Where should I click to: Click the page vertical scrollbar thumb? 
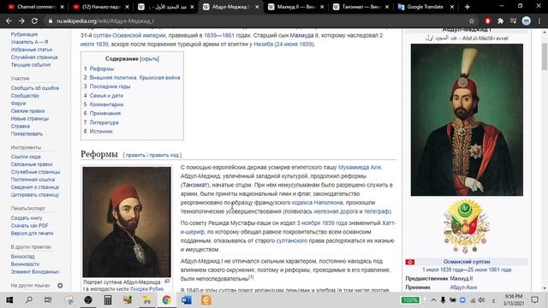tap(545, 56)
